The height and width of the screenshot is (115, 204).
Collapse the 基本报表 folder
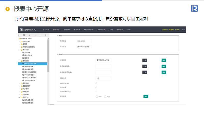click(x=19, y=50)
